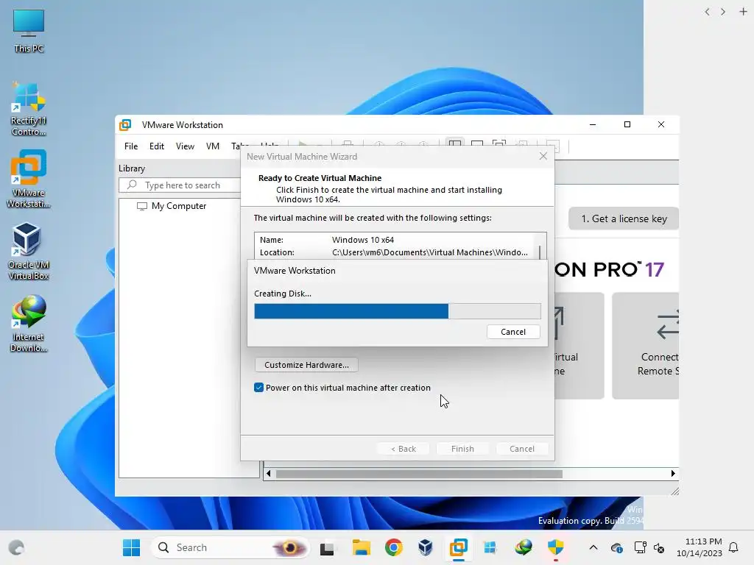
Task: Click the Finish button in wizard
Action: point(462,448)
